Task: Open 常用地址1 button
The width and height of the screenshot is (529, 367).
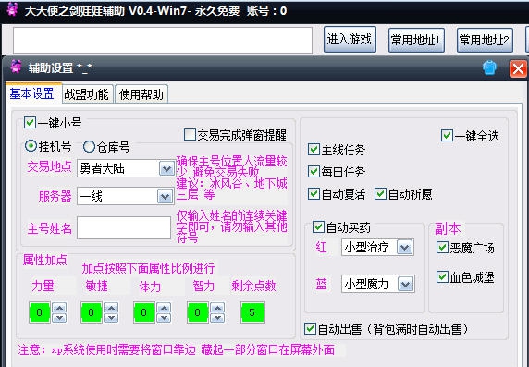Action: pos(416,40)
